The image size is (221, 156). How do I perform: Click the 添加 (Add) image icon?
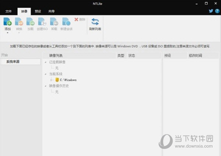7,22
